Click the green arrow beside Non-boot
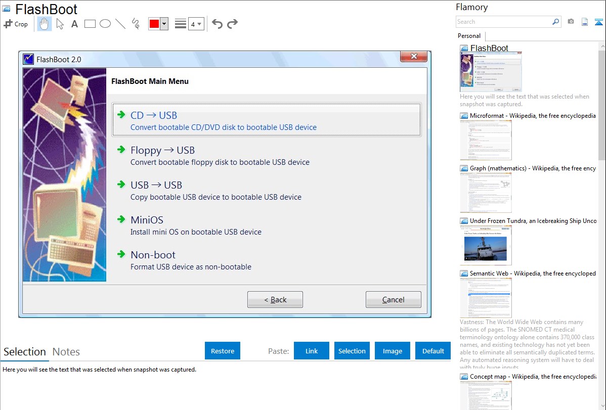 (121, 254)
